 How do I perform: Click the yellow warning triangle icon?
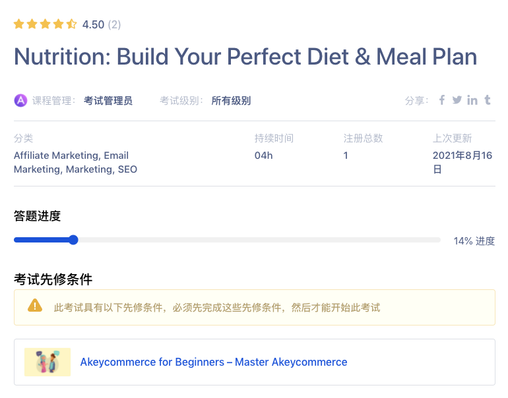pos(34,306)
